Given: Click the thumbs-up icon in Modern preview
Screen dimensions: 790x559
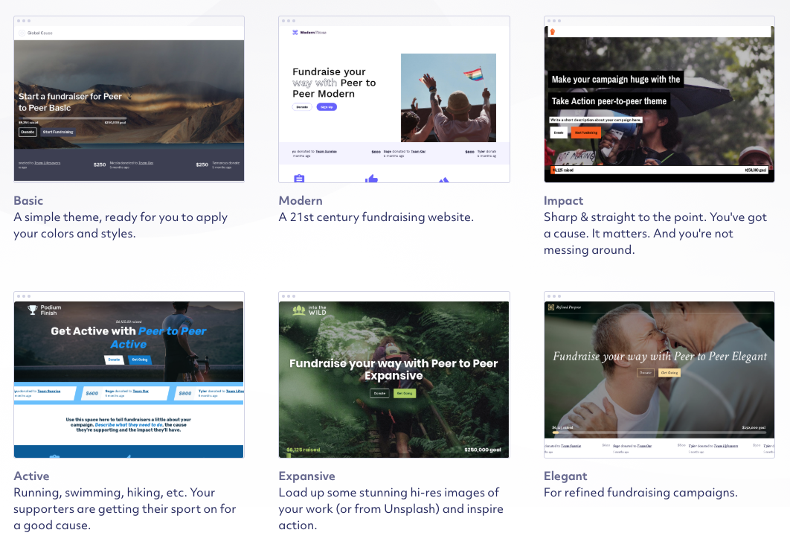Looking at the screenshot, I should click(371, 179).
